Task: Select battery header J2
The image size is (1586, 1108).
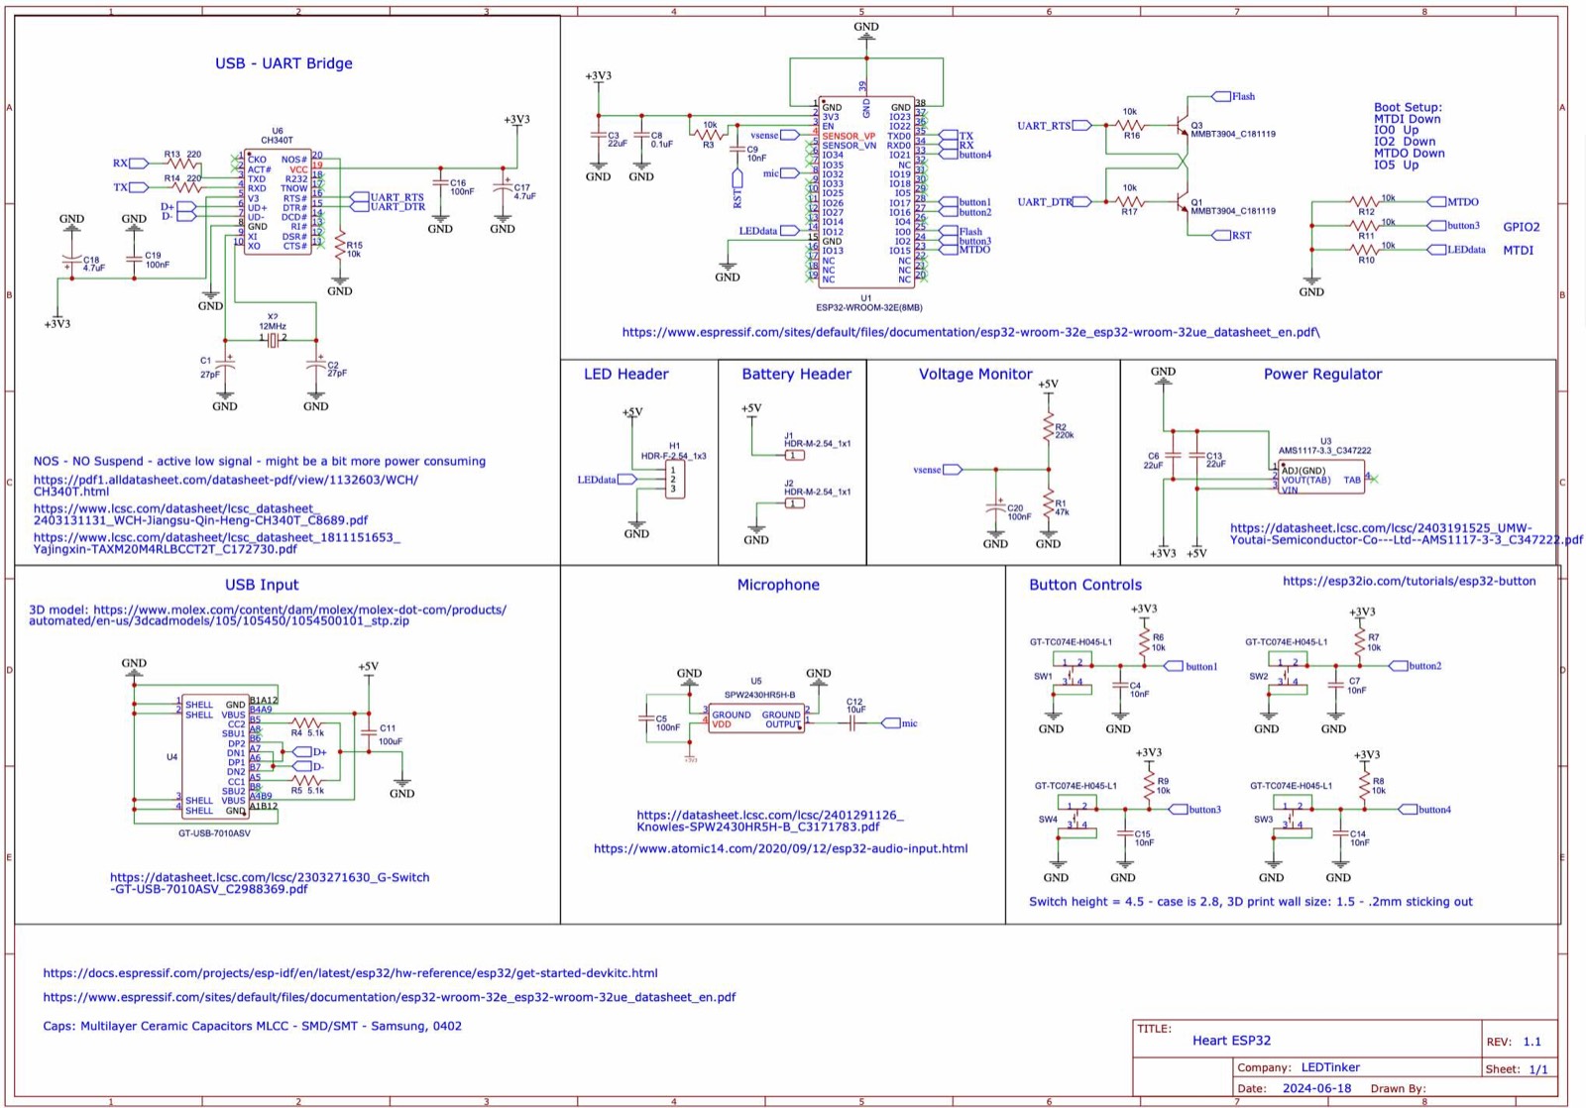Action: click(795, 503)
